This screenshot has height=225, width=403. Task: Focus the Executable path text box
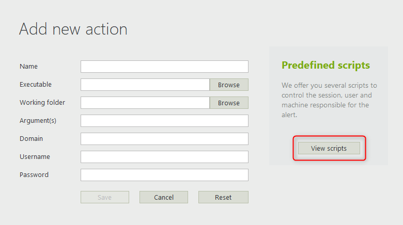(x=145, y=85)
